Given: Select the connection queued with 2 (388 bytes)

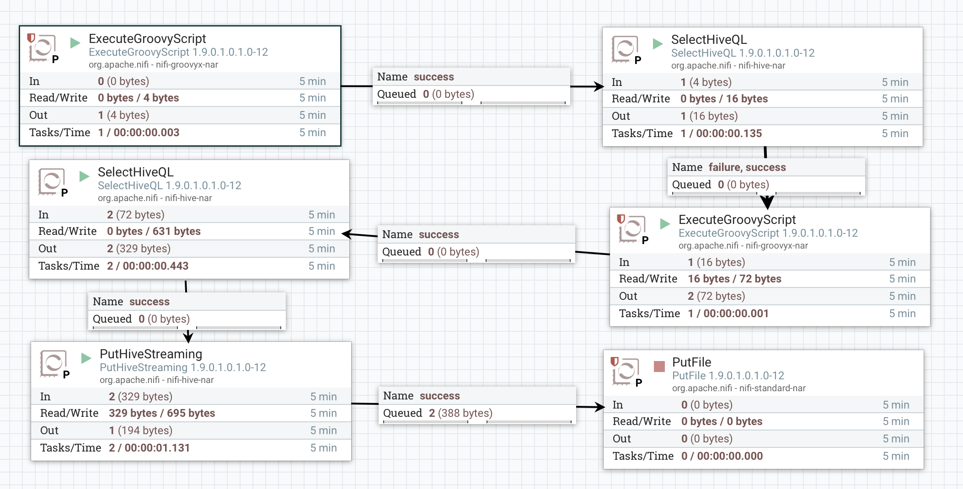Looking at the screenshot, I should 477,404.
